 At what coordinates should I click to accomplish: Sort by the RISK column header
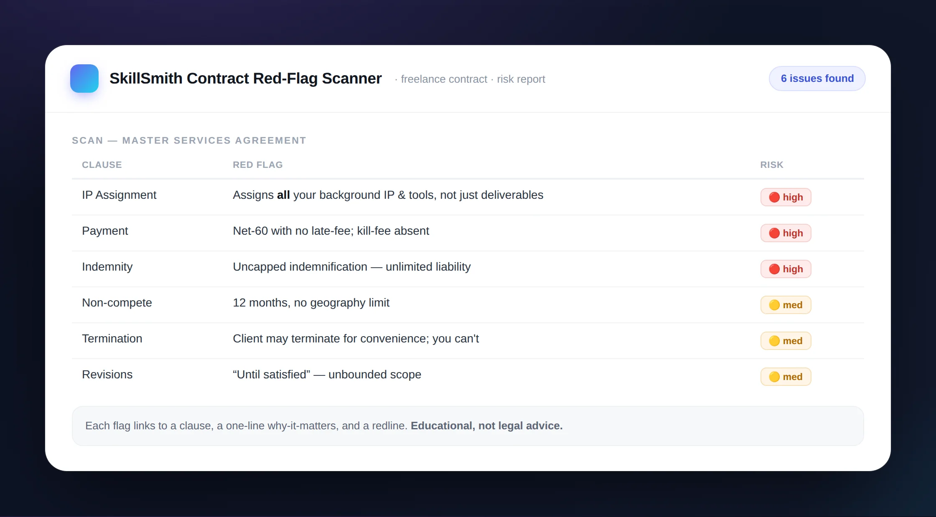[772, 165]
